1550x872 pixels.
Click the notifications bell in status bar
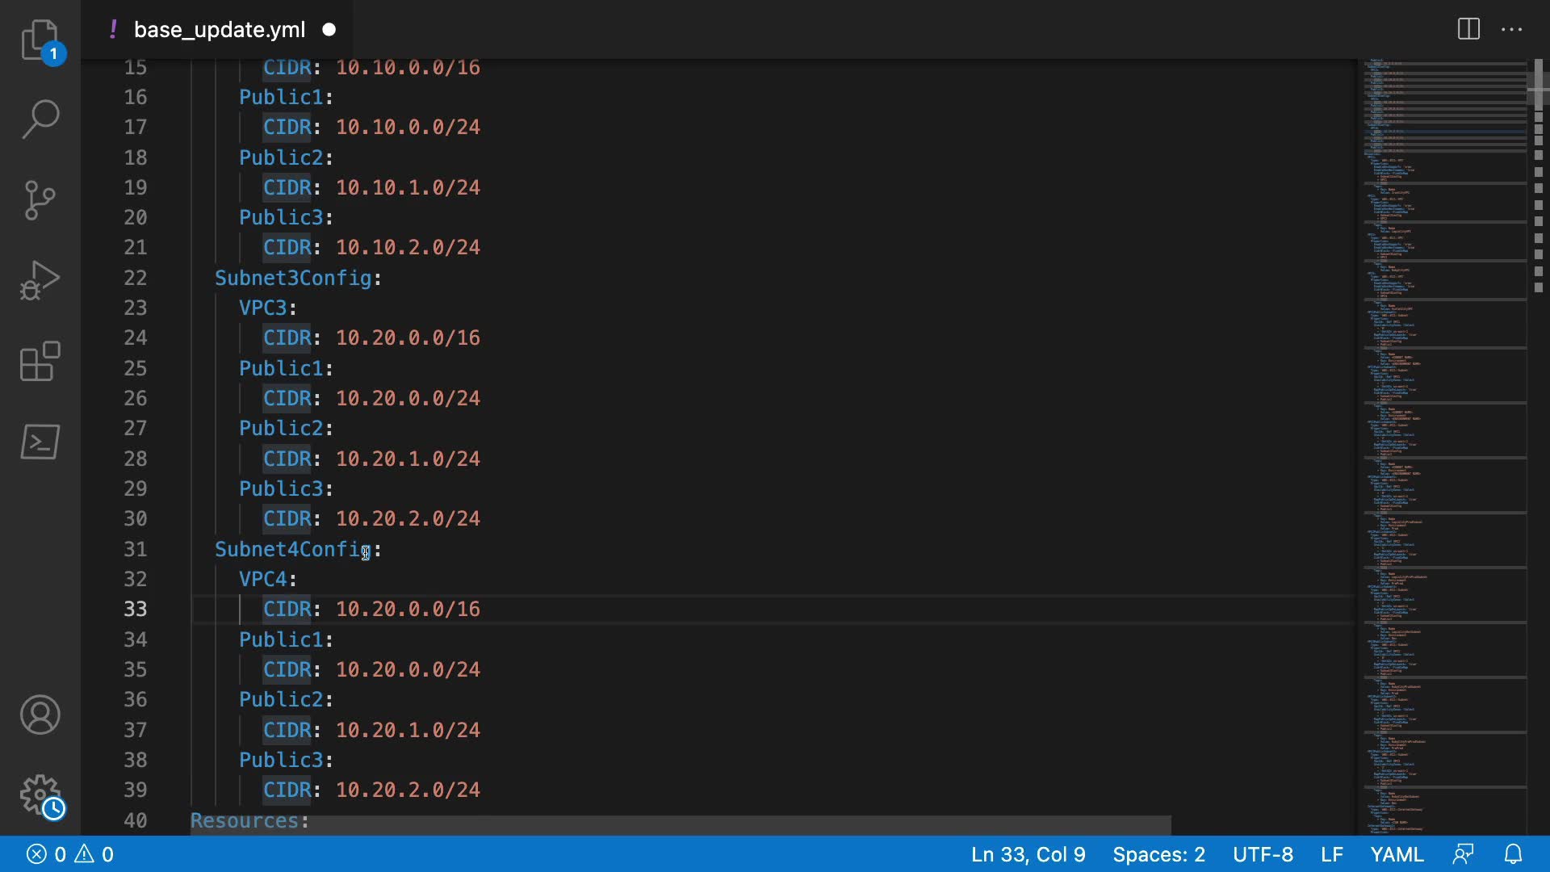point(1514,854)
